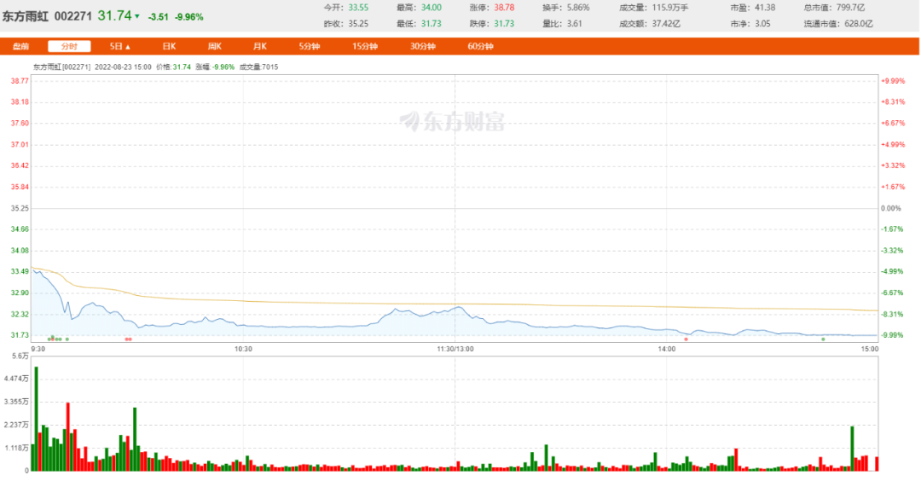
Task: Select the 30分钟 chart tab
Action: pyautogui.click(x=422, y=46)
